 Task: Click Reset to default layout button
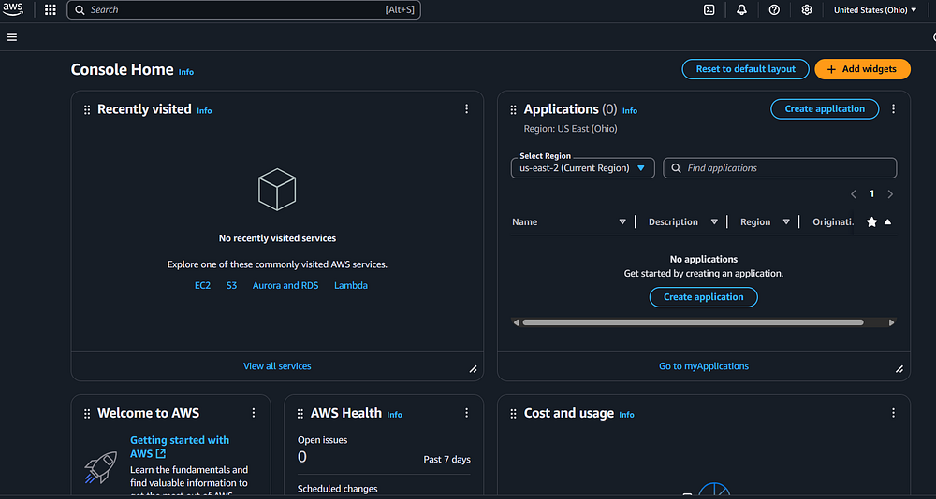[745, 69]
